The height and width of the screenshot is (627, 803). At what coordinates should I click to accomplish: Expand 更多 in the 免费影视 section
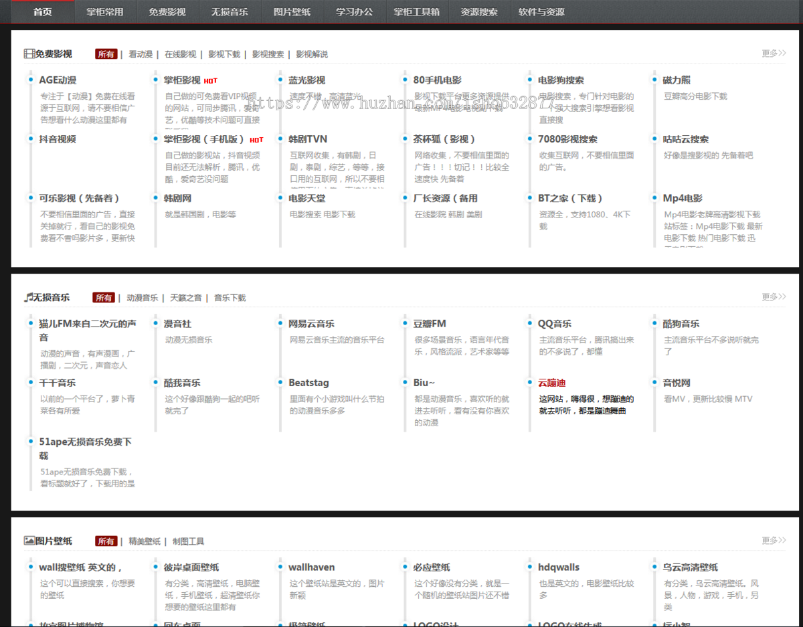pyautogui.click(x=774, y=54)
